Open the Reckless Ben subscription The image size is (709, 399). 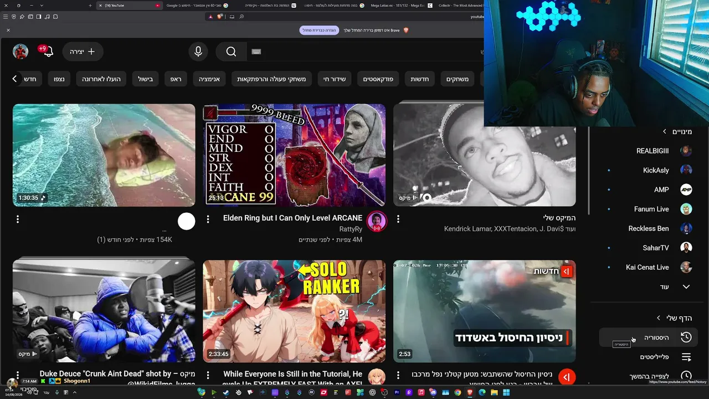coord(648,228)
